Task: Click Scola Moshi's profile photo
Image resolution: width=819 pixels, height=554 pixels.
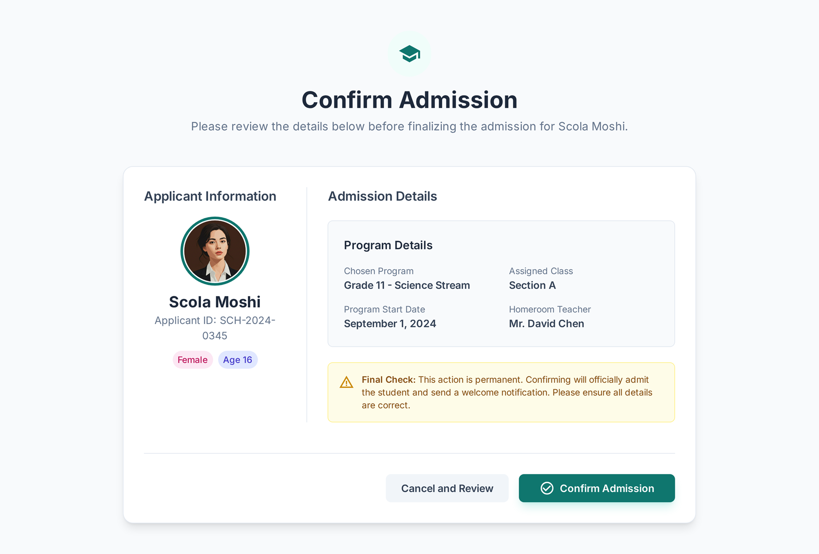Action: [215, 251]
